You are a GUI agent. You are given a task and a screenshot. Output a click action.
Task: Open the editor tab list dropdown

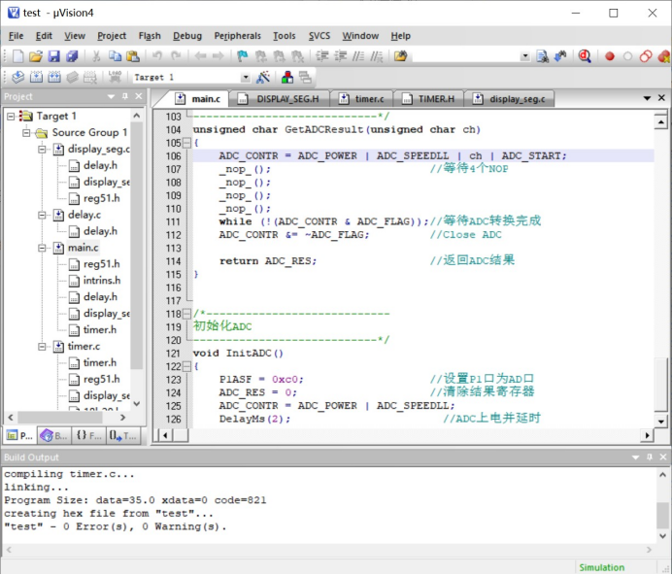click(x=647, y=98)
